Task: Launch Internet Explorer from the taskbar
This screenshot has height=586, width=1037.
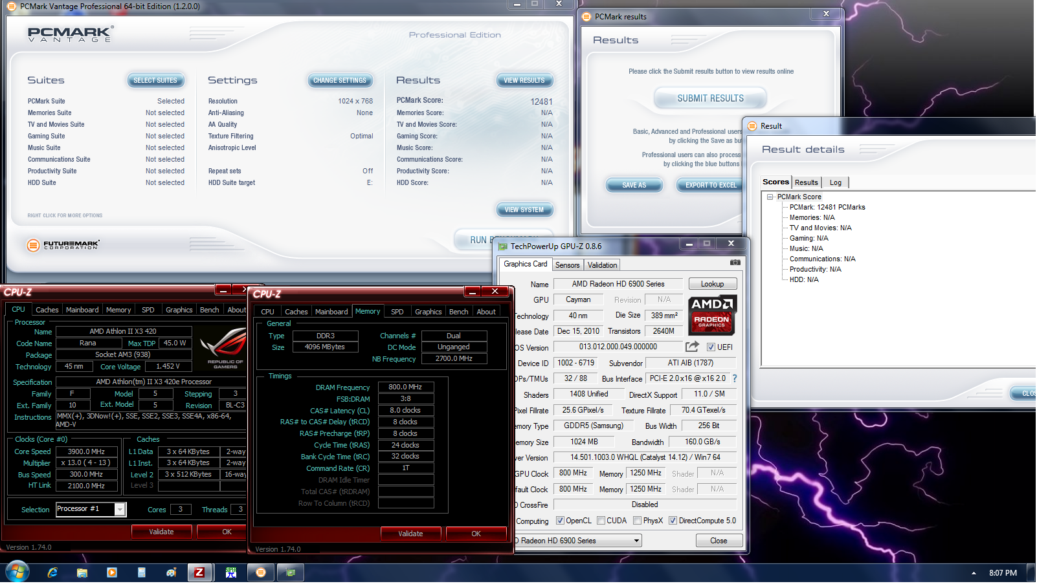Action: [x=52, y=572]
